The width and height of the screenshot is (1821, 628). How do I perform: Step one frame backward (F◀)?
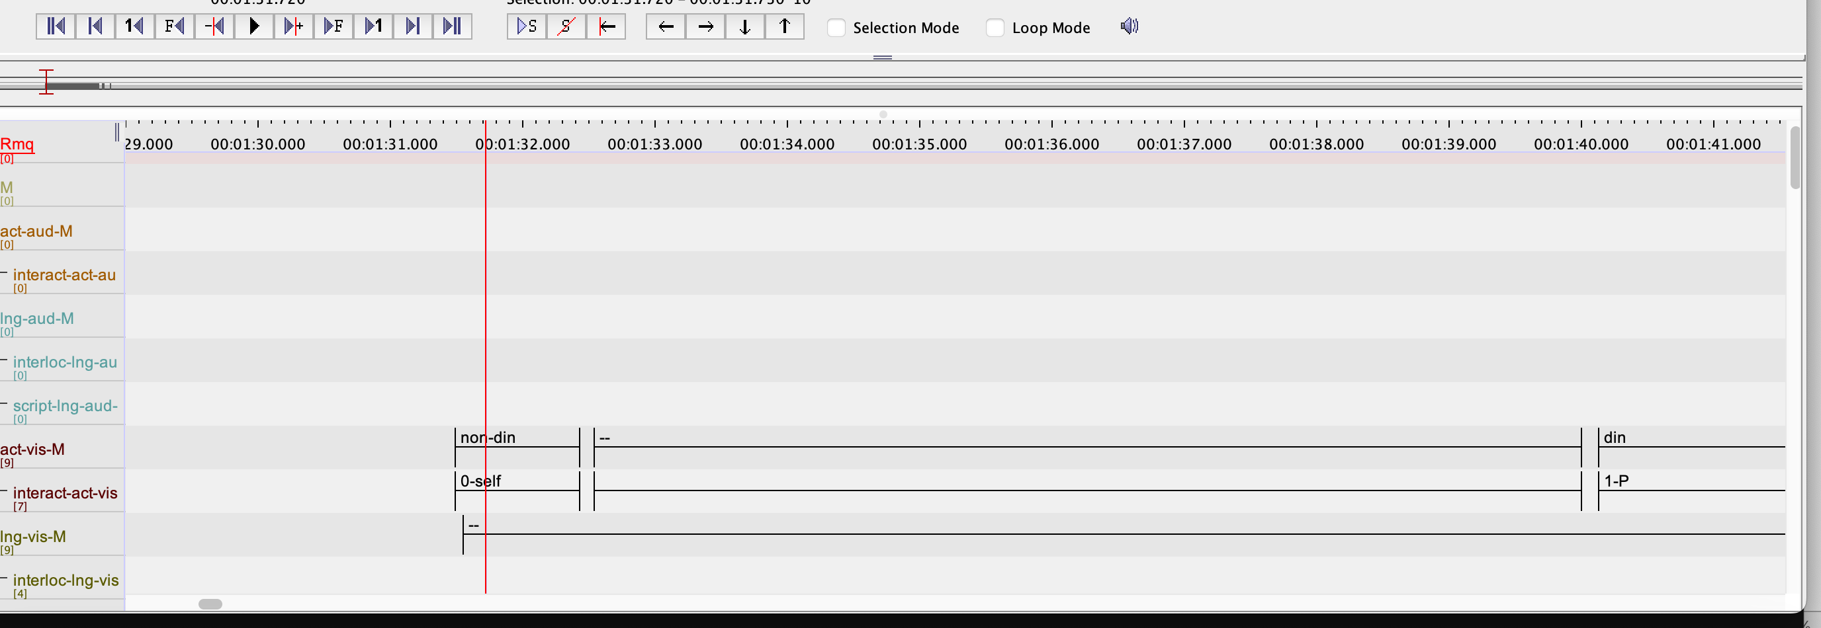[175, 27]
